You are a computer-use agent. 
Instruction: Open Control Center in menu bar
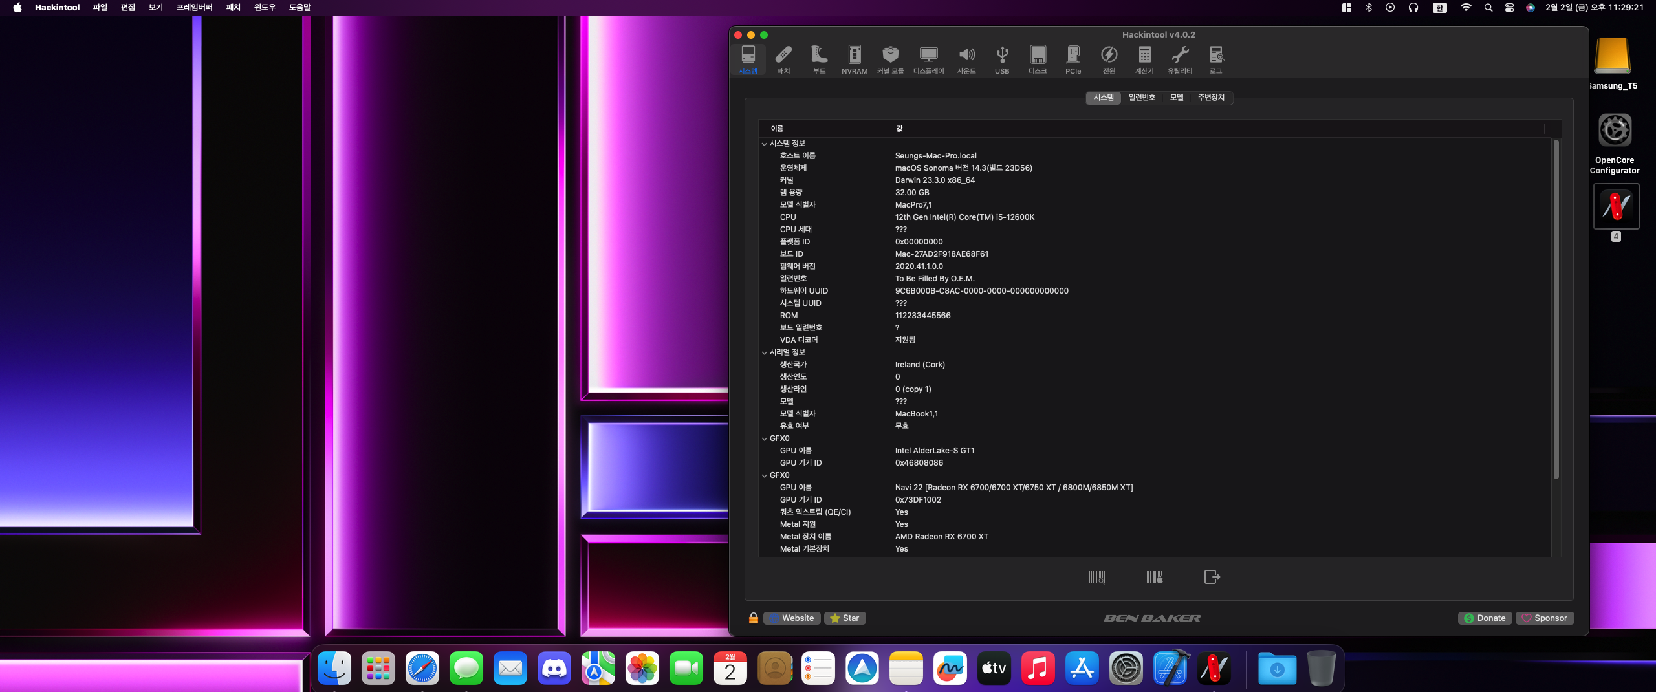coord(1509,7)
